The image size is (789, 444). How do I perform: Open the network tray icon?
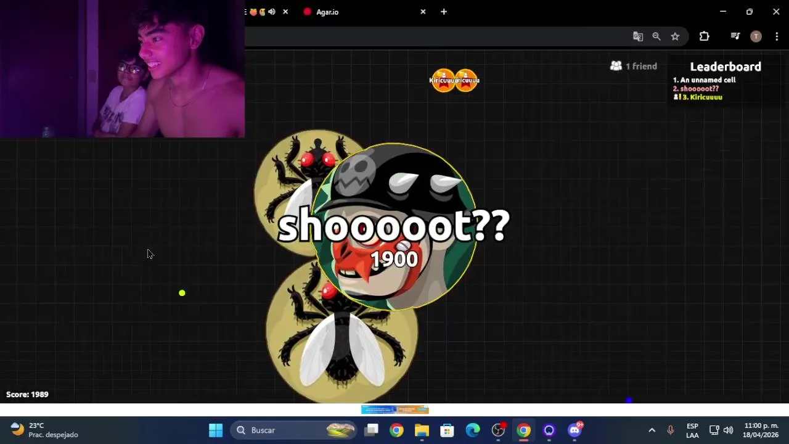click(714, 430)
